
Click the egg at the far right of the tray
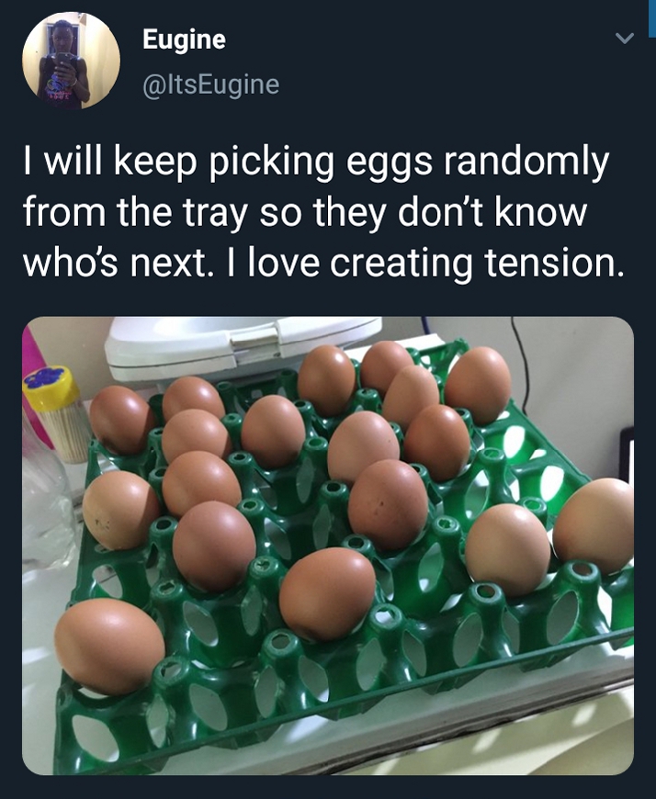pyautogui.click(x=595, y=524)
